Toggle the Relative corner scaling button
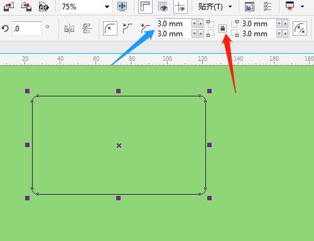The image size is (314, 241). tap(300, 28)
